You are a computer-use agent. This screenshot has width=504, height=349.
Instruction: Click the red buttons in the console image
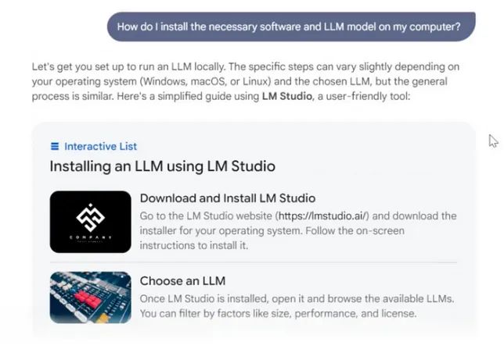pos(88,299)
